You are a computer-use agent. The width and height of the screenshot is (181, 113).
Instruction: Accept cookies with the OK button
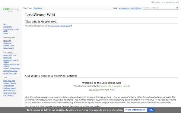151,110
